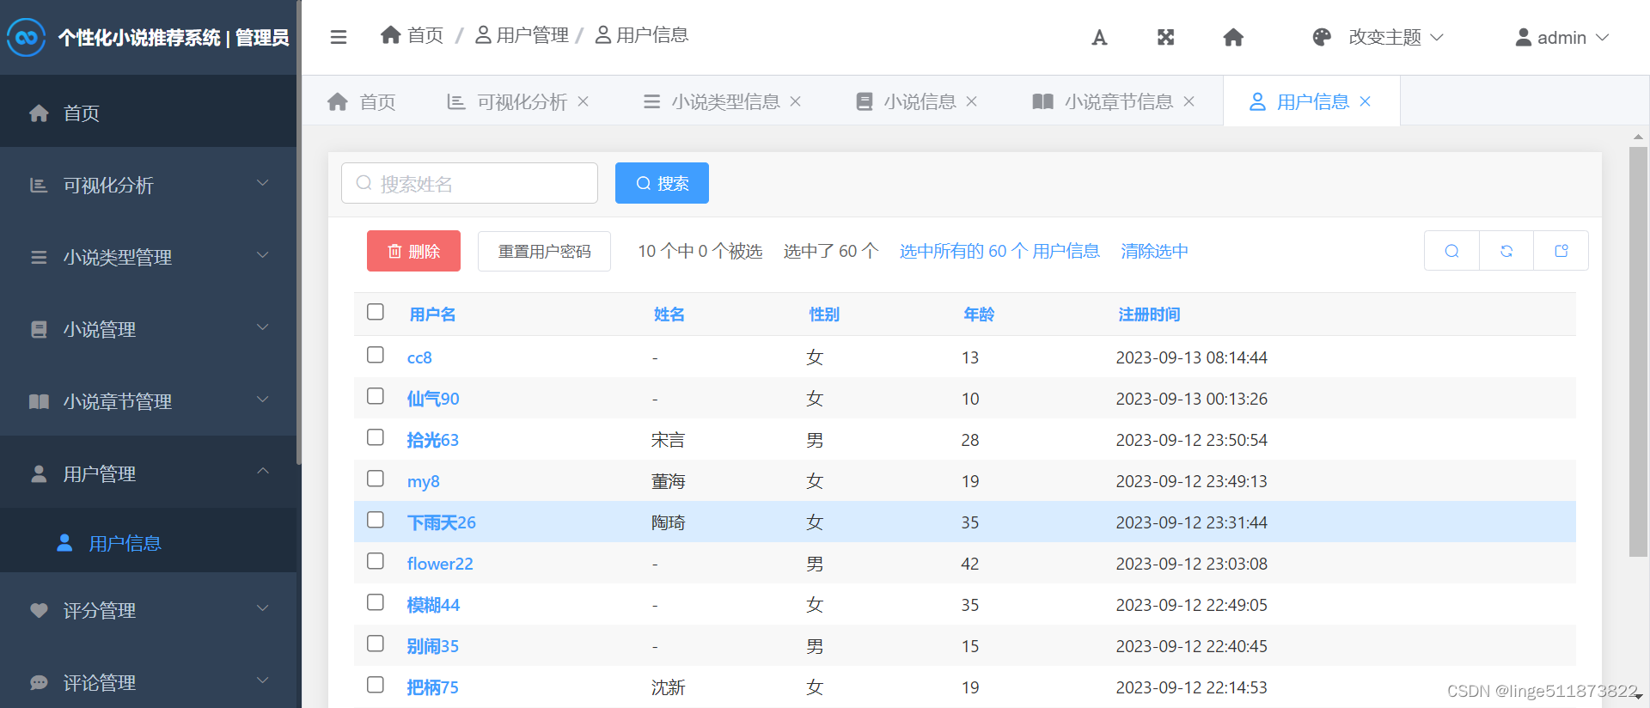Expand the 小说类型管理 sidebar chevron
Image resolution: width=1650 pixels, height=708 pixels.
click(x=263, y=255)
